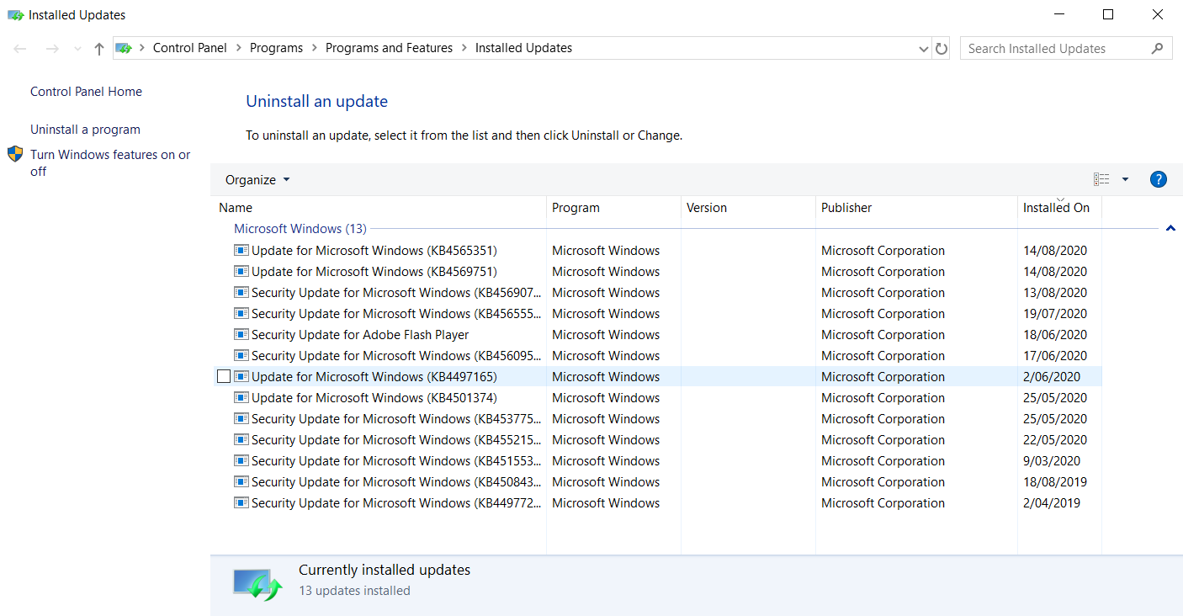The image size is (1183, 616).
Task: Open Turn Windows features on or off
Action: click(110, 162)
